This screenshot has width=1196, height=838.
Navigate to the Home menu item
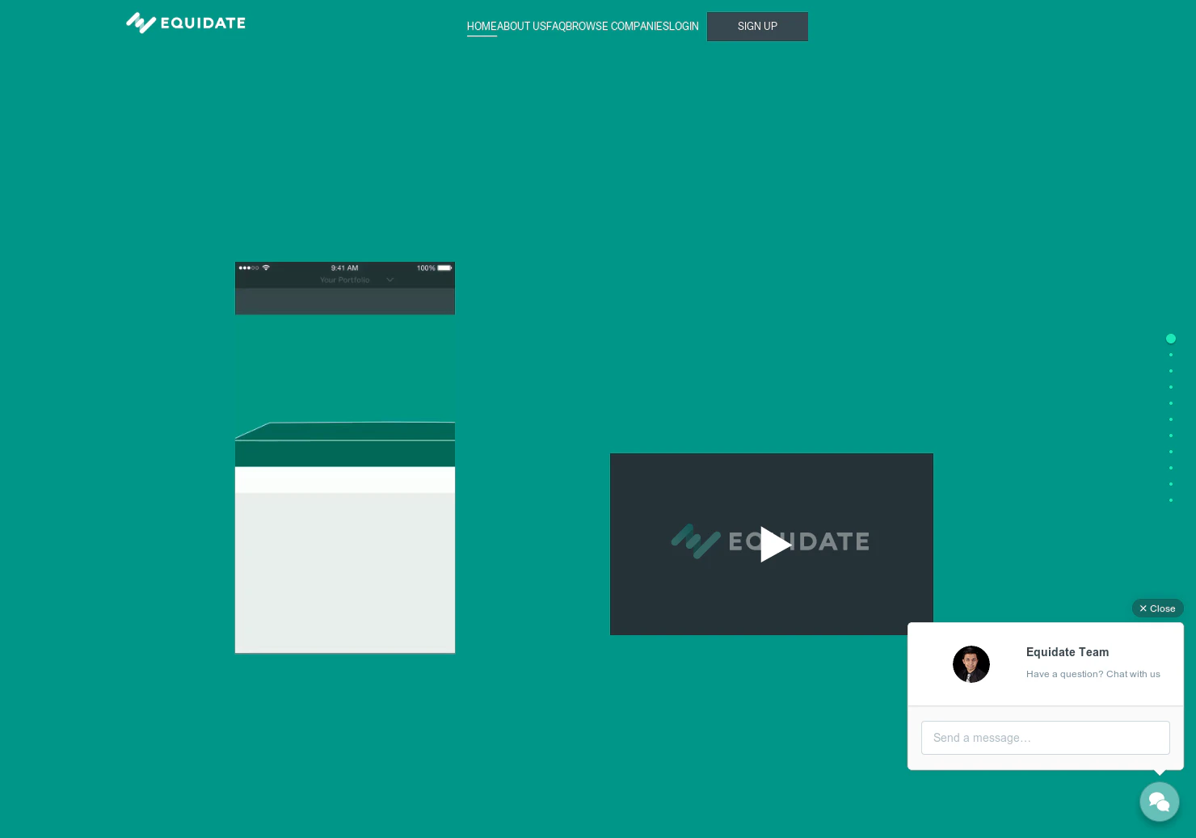[482, 26]
